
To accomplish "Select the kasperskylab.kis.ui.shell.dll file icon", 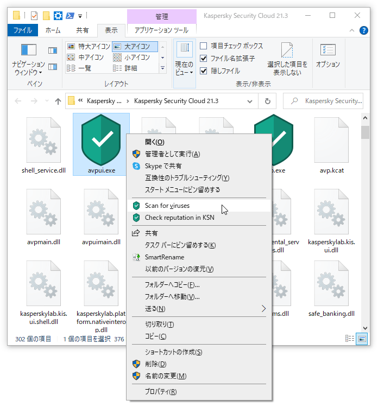I will [43, 283].
